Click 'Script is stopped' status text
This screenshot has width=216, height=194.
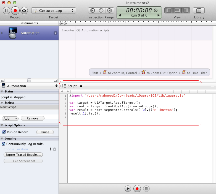(x=13, y=97)
